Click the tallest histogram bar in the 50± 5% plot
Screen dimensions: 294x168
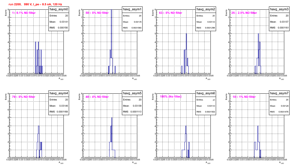(111, 42)
